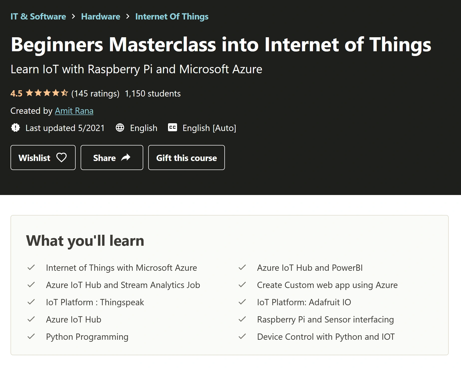Go to the Hardware breadcrumb category
The image size is (461, 369).
coord(101,16)
